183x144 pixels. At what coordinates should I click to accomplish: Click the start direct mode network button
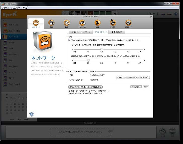[x=85, y=87]
